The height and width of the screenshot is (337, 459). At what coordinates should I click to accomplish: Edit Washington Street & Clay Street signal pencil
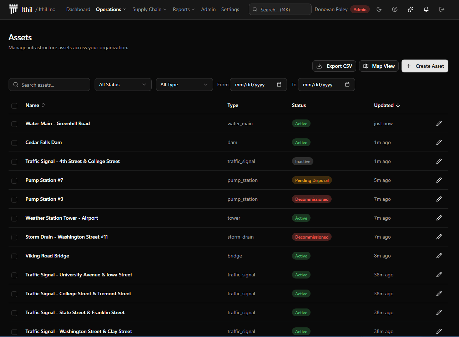(x=439, y=331)
